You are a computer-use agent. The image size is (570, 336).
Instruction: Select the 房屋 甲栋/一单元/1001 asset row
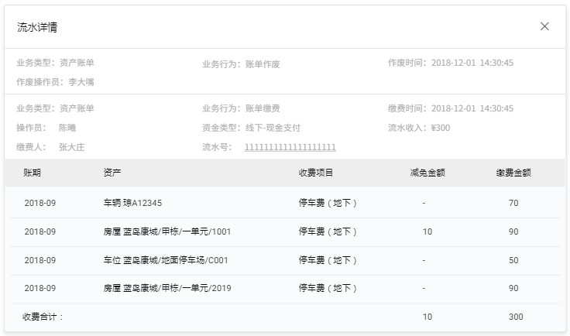167,231
